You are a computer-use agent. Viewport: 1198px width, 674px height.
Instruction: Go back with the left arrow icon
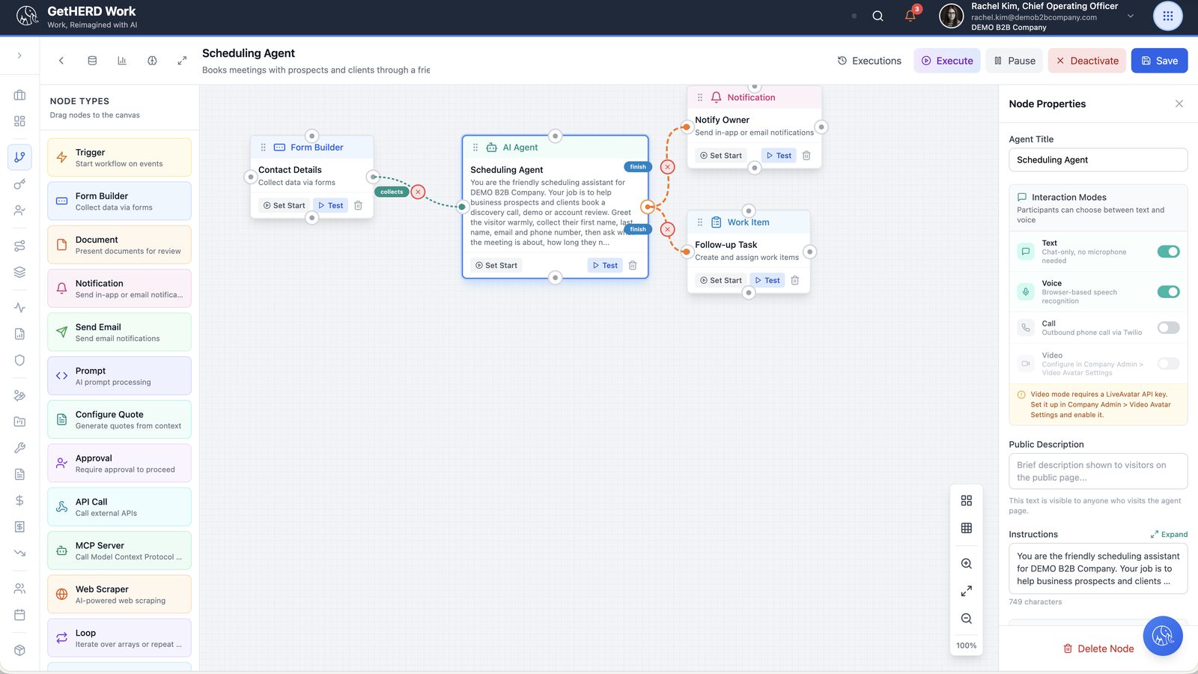point(61,61)
